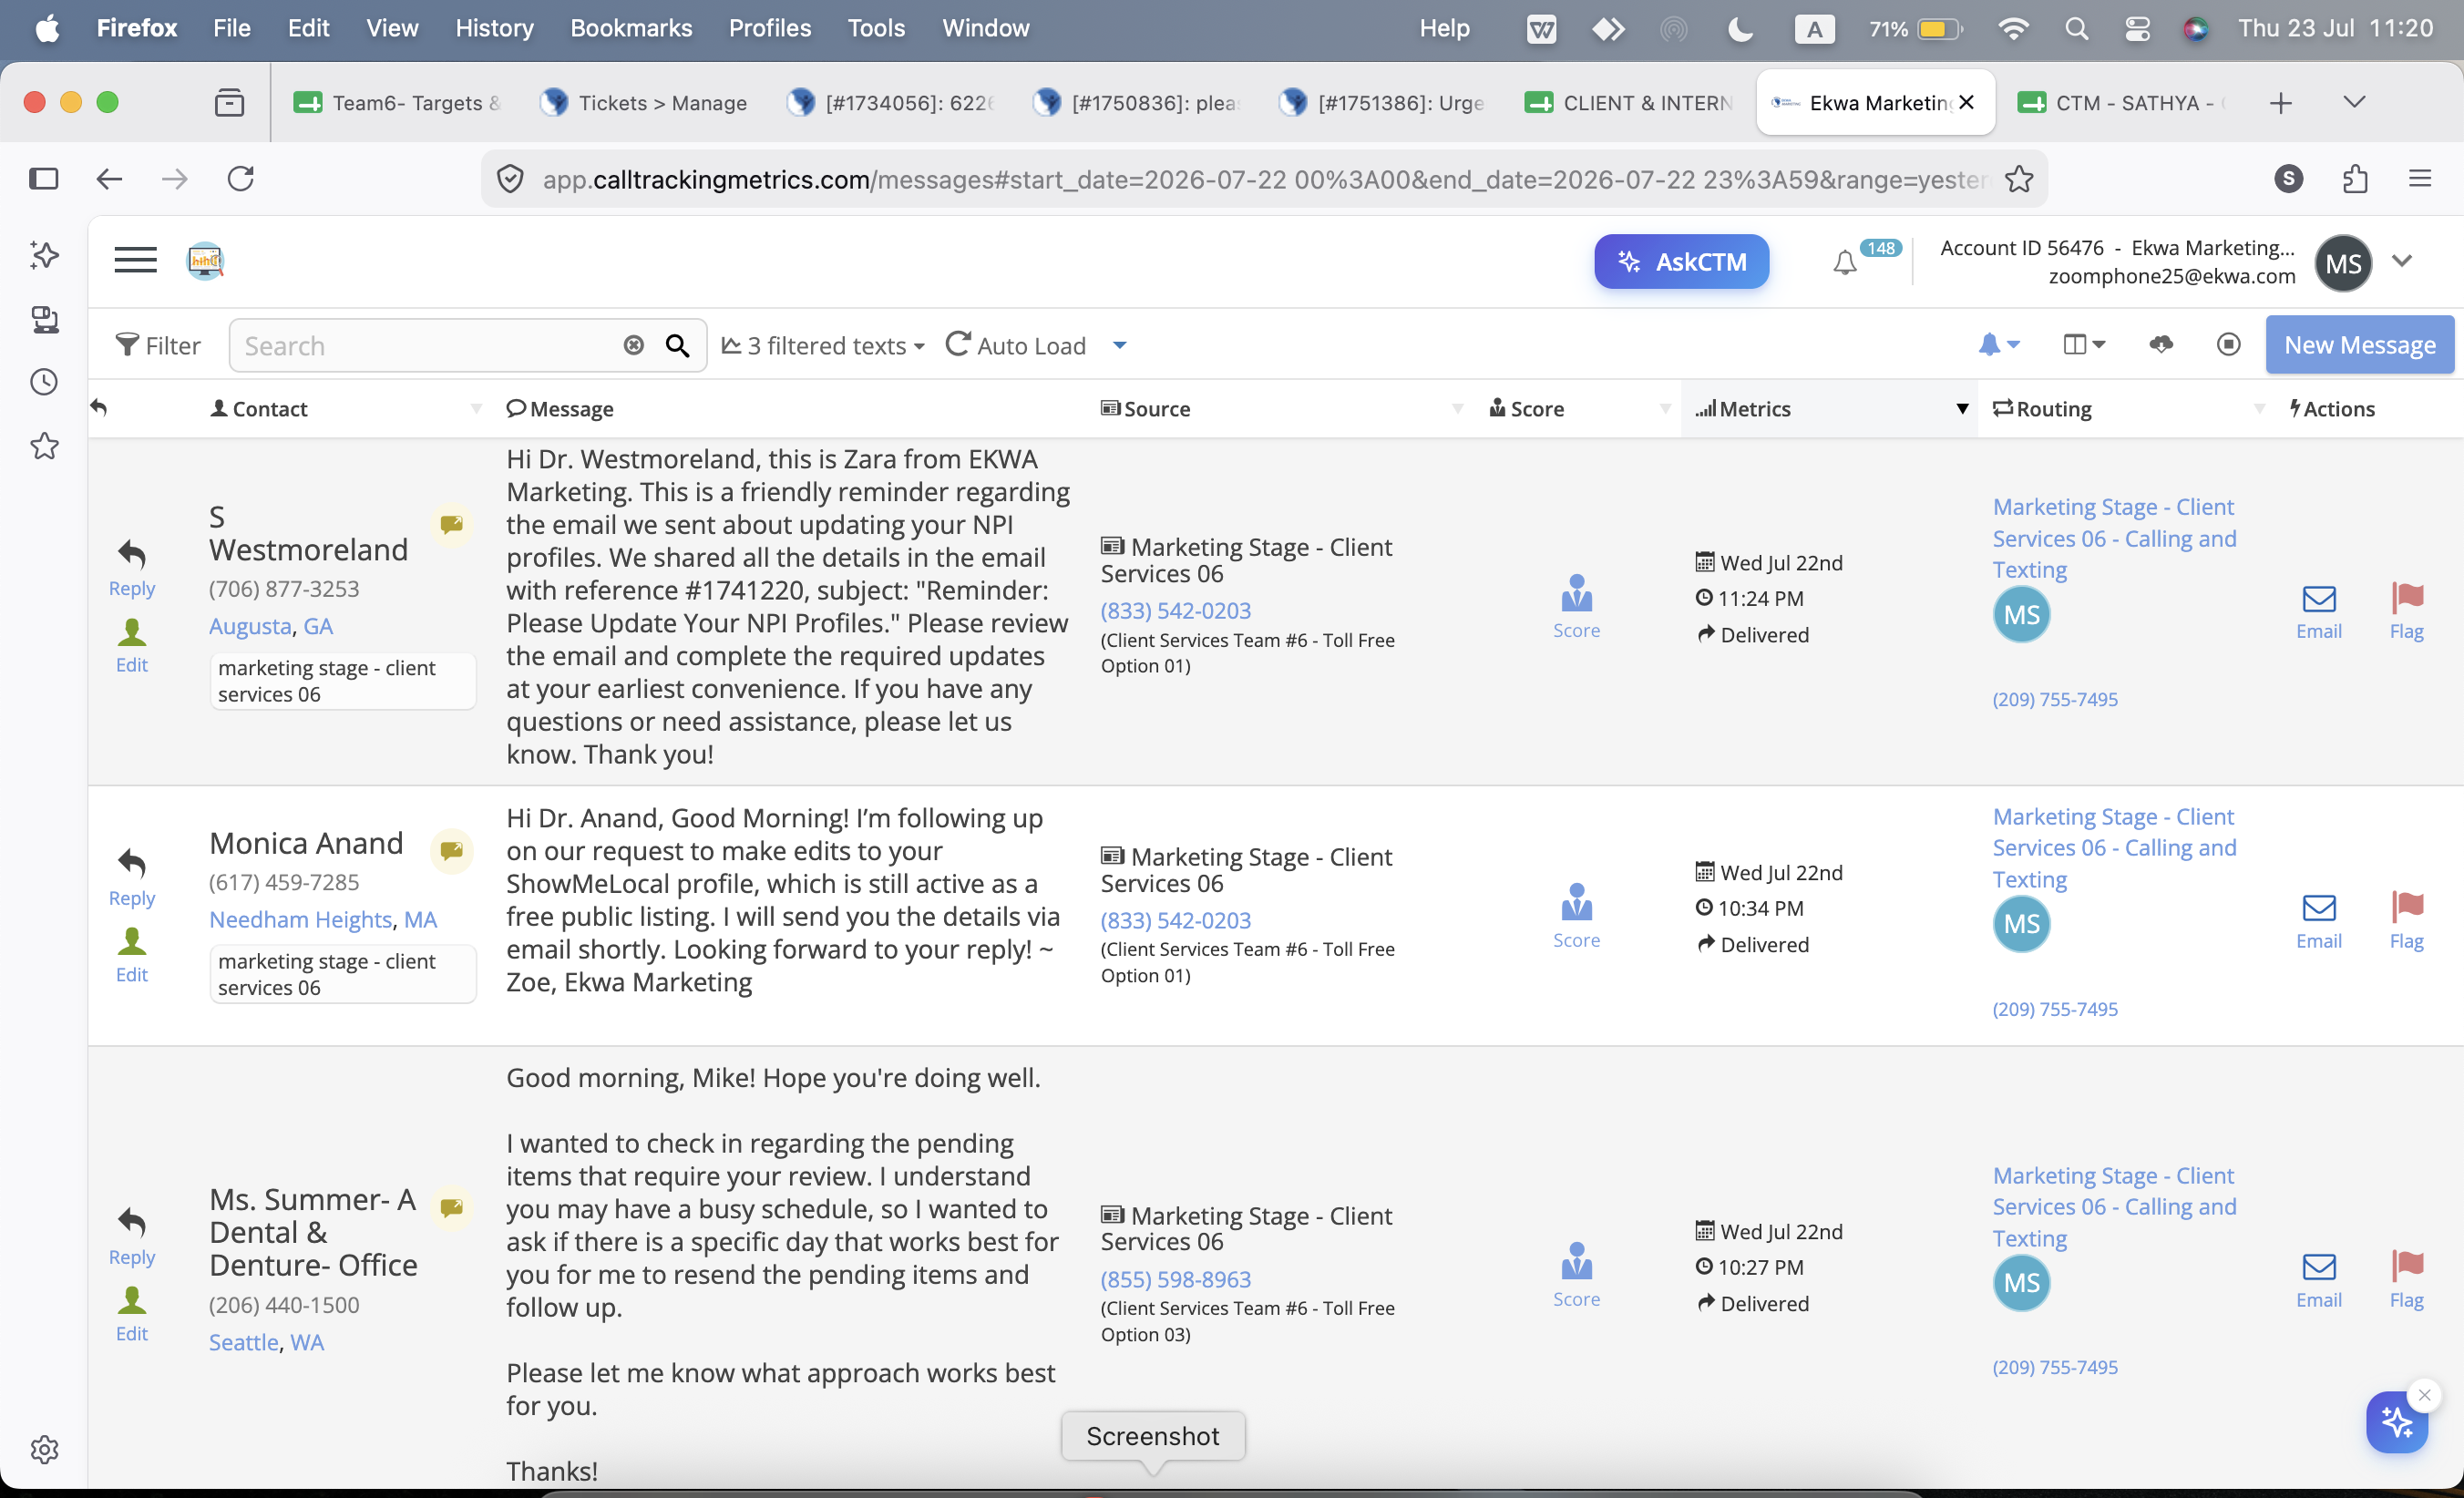Expand the 3 filtered texts dropdown
The height and width of the screenshot is (1498, 2464).
click(x=823, y=346)
